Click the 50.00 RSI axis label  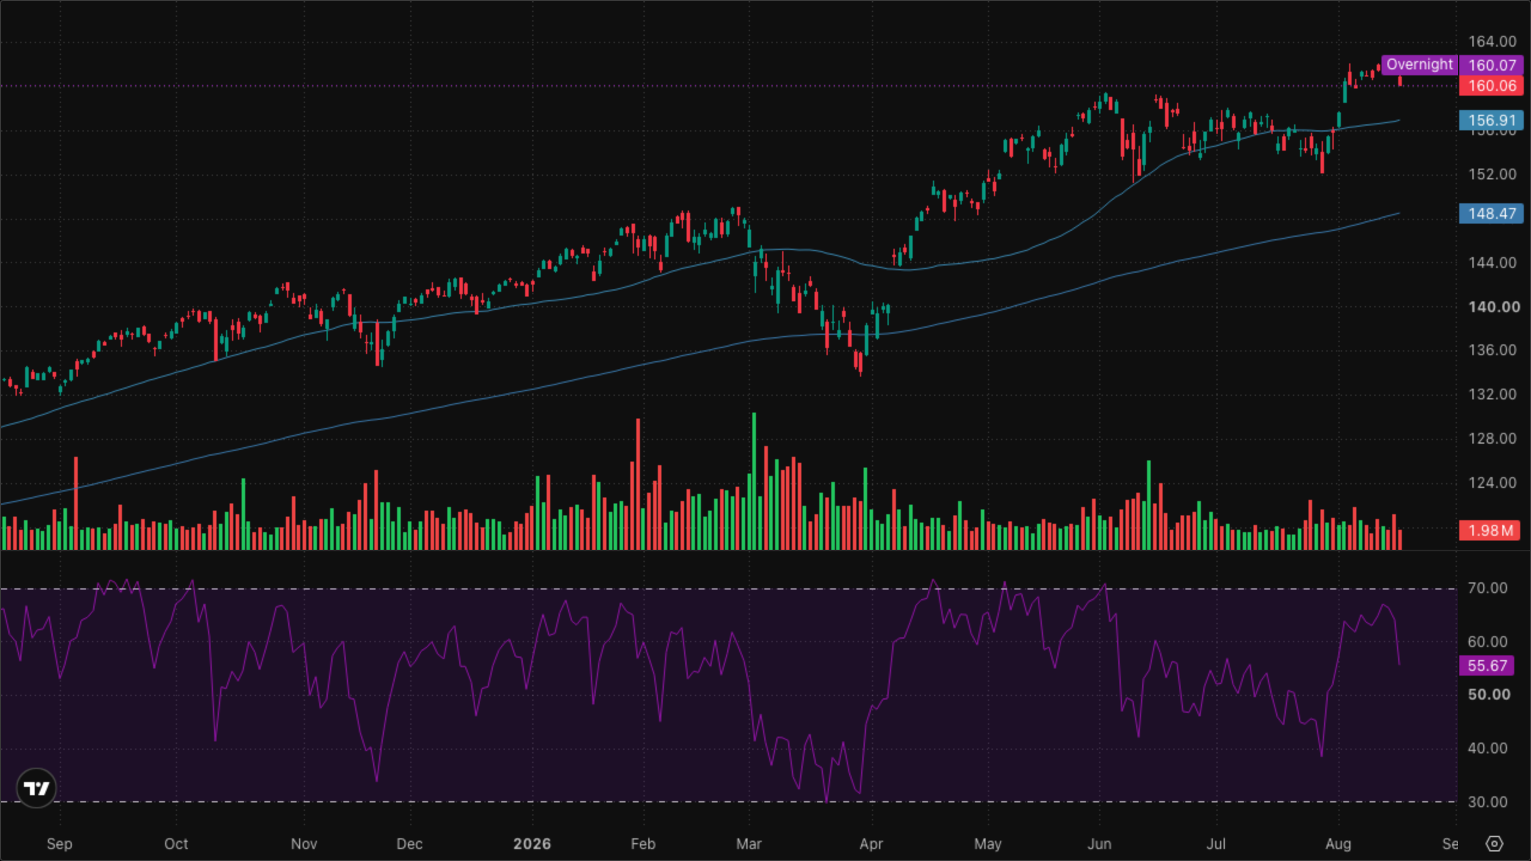1489,694
